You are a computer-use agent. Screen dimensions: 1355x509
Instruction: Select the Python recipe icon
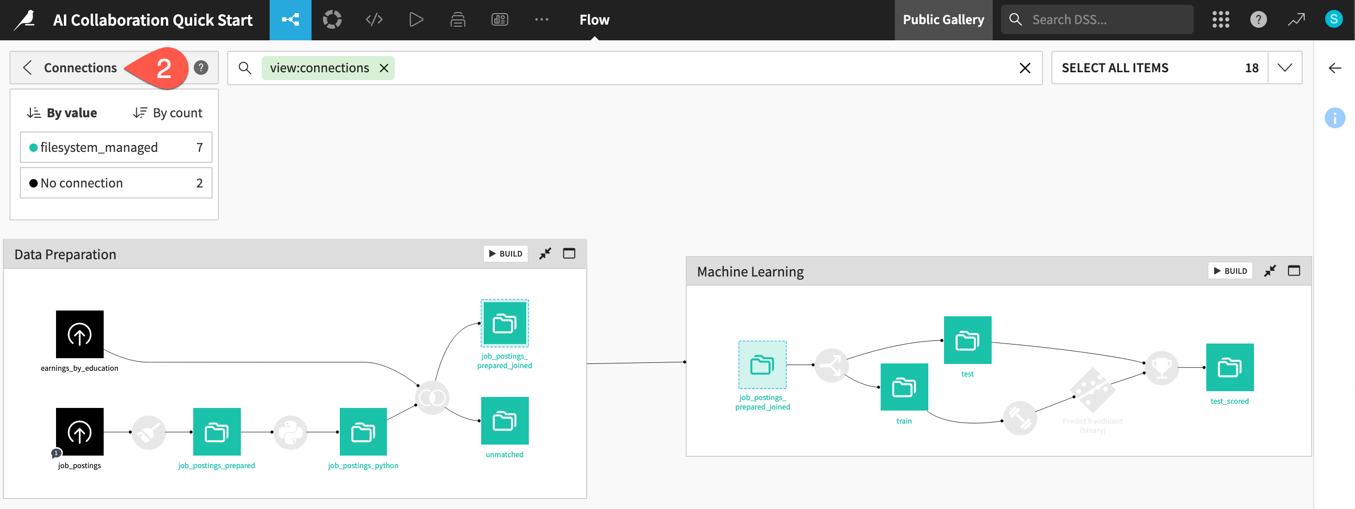291,432
